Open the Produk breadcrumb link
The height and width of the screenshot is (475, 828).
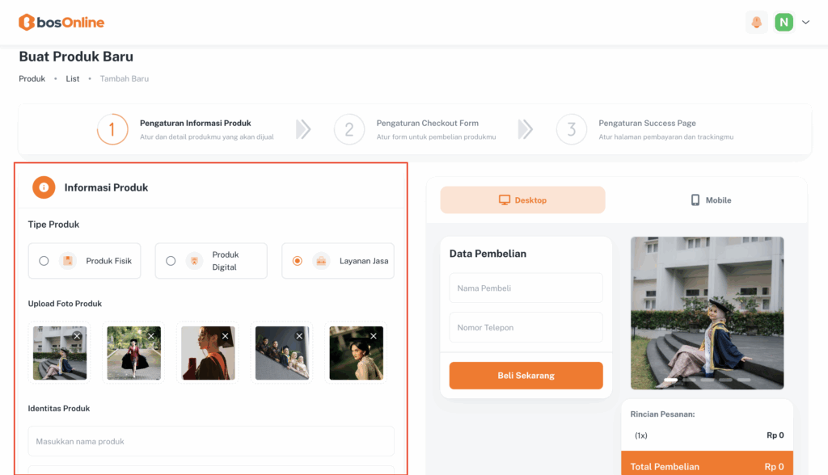tap(32, 79)
